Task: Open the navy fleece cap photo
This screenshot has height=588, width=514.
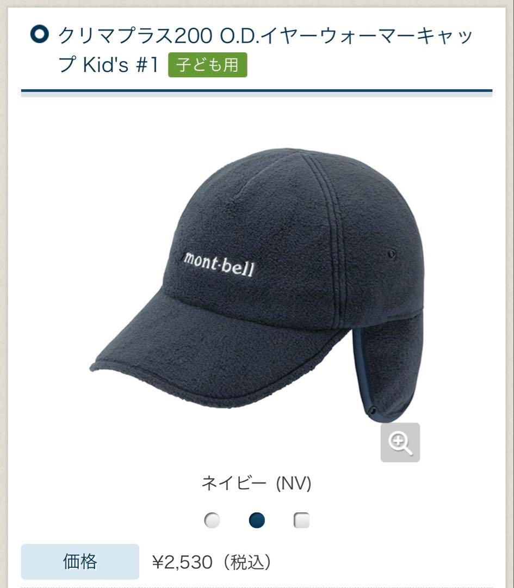Action: point(257,284)
